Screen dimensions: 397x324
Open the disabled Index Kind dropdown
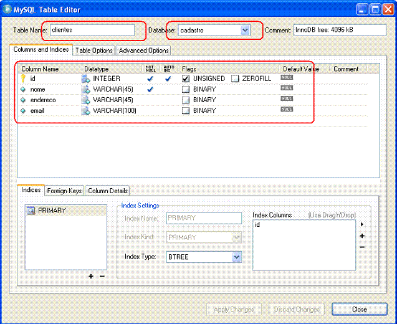pos(236,237)
